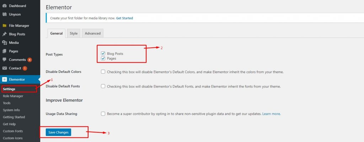This screenshot has width=364, height=142.
Task: Click the Elementor logo icon
Action: 4,80
